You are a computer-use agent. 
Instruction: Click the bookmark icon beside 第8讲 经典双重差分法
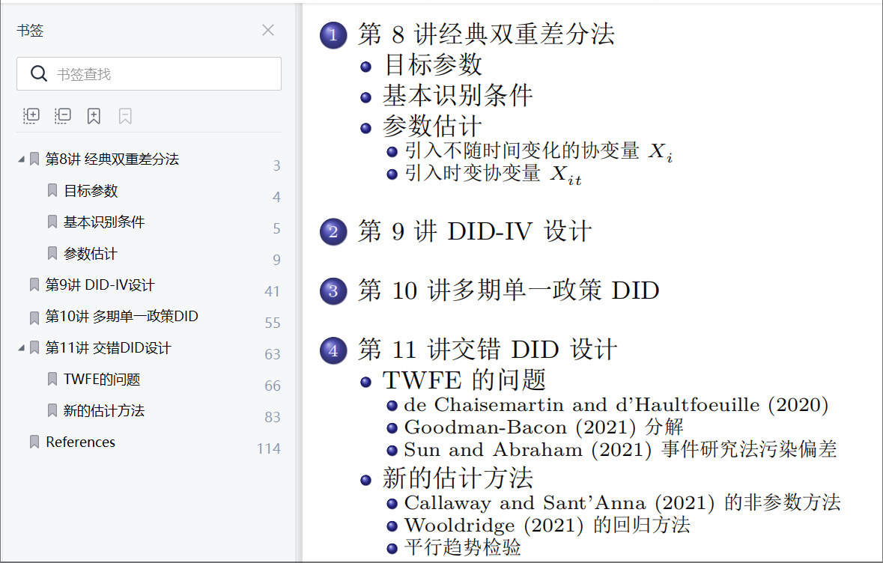click(x=34, y=159)
